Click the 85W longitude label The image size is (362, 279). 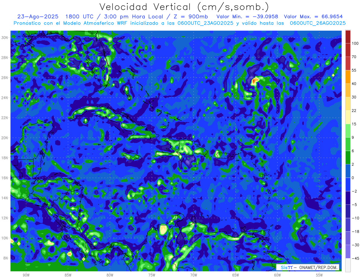[x=68, y=275]
